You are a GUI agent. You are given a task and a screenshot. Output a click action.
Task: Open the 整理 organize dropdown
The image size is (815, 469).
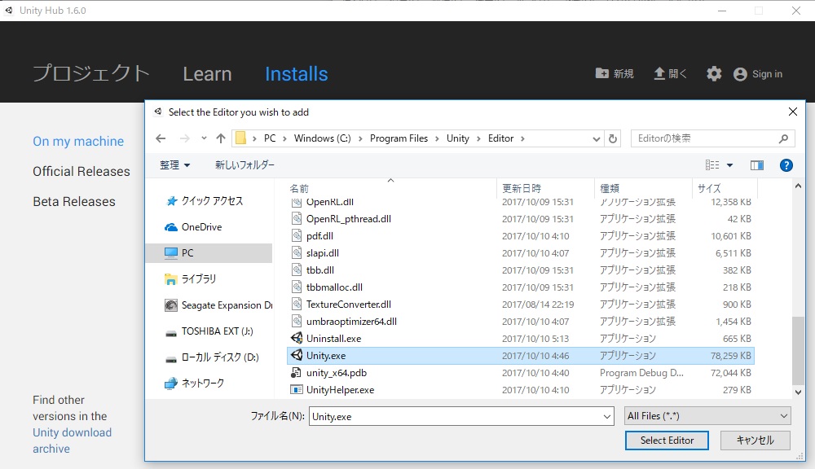pos(174,165)
